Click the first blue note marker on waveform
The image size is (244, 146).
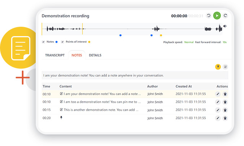[x=120, y=35]
